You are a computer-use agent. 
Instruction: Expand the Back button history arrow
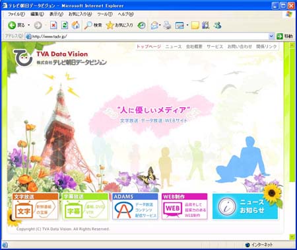28,25
